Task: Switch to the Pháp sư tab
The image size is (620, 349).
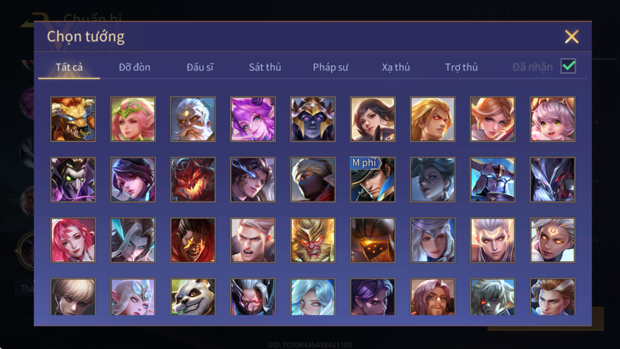Action: coord(330,67)
